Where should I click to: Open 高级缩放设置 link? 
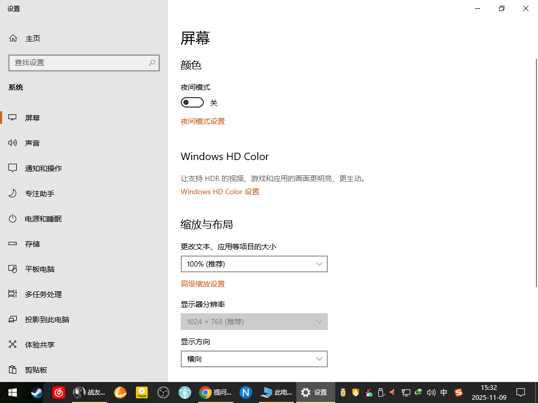tap(203, 284)
